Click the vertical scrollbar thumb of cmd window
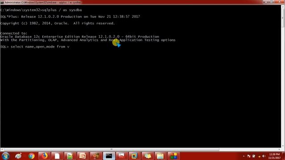 point(283,18)
